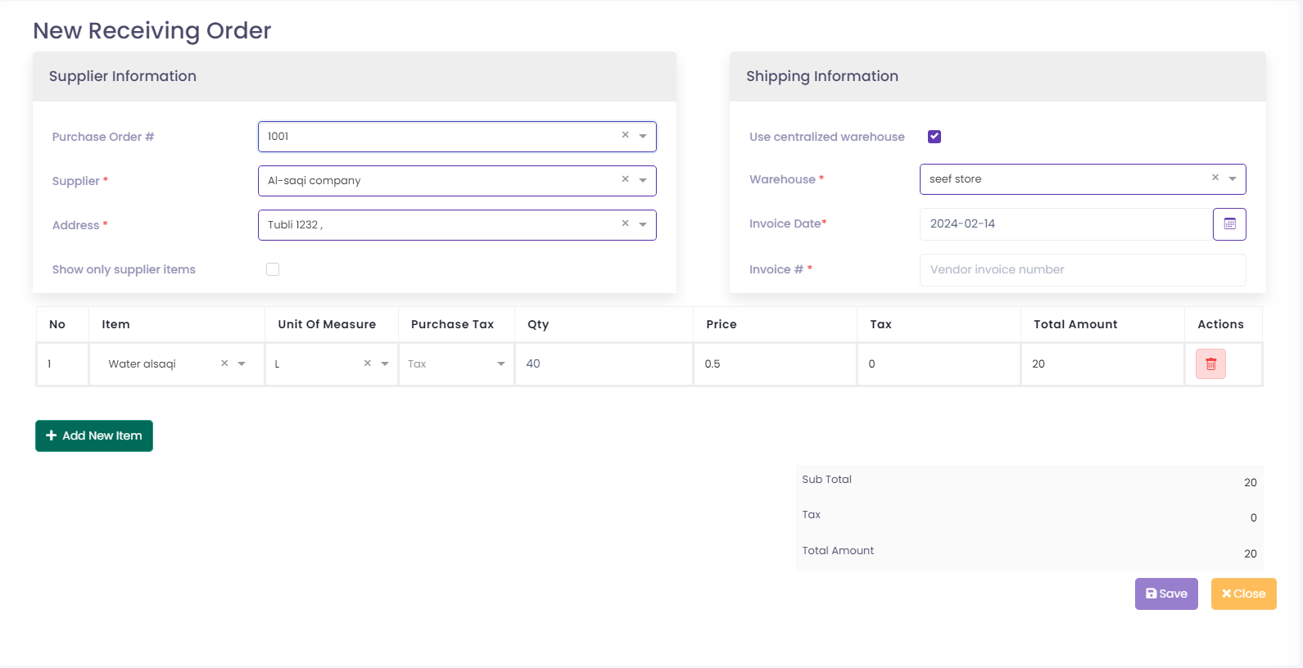Close the receiving order form
Screen dimensions: 1303x668
pos(1243,594)
